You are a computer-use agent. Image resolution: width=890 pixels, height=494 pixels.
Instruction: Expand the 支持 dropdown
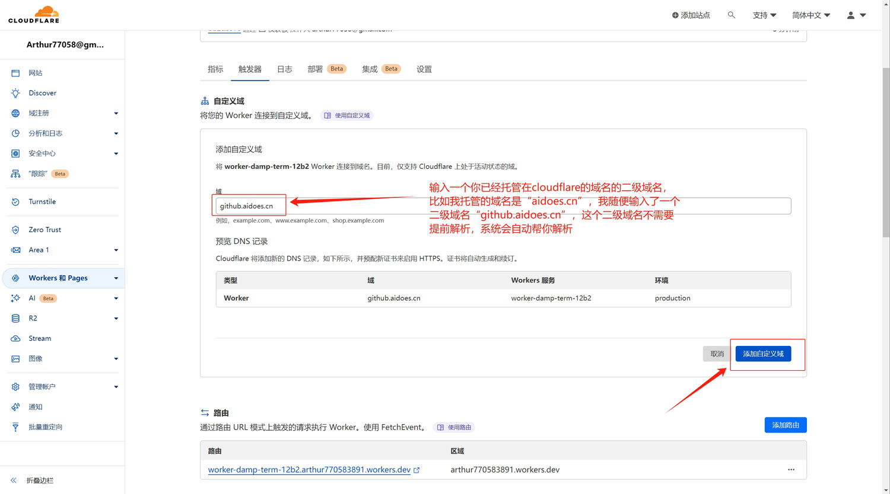pos(764,15)
